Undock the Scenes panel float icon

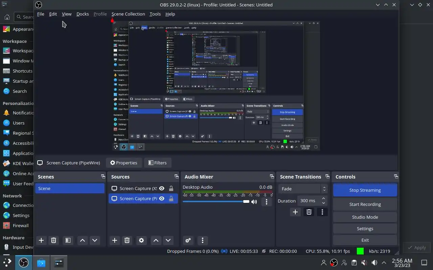(x=103, y=177)
